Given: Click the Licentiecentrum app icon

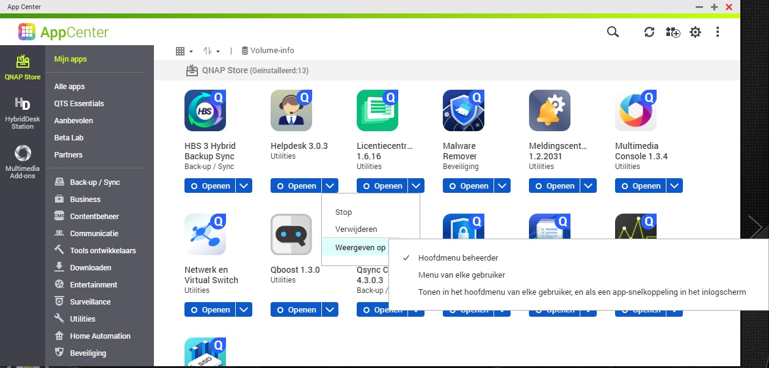Looking at the screenshot, I should point(377,110).
